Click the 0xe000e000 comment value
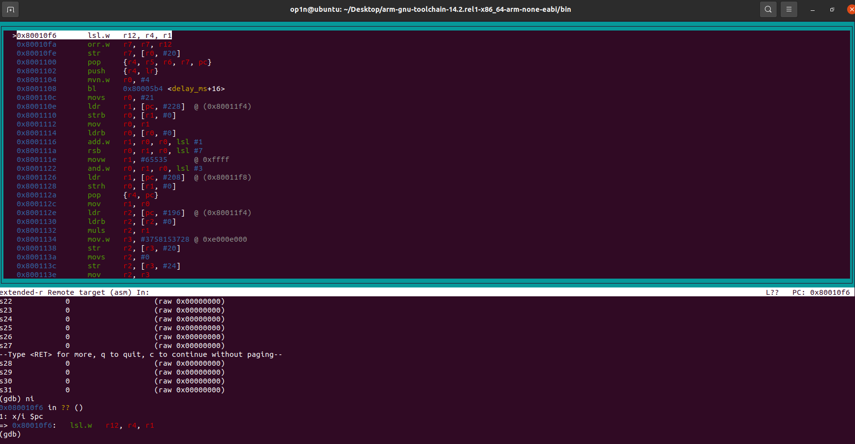 point(225,239)
